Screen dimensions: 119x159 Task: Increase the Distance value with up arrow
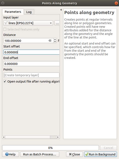click(55, 39)
